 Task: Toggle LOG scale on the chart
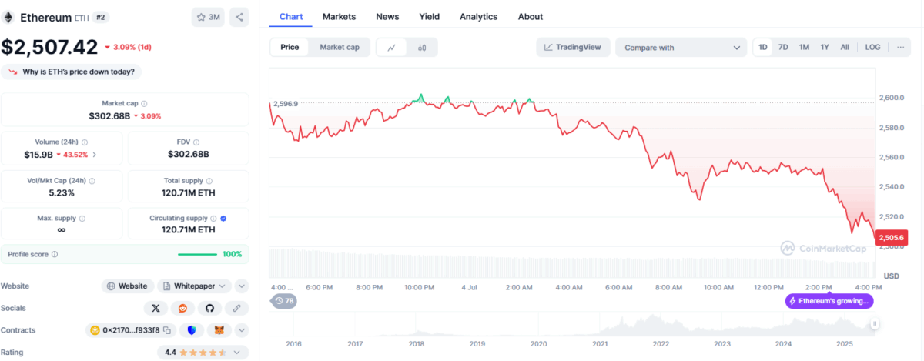872,47
